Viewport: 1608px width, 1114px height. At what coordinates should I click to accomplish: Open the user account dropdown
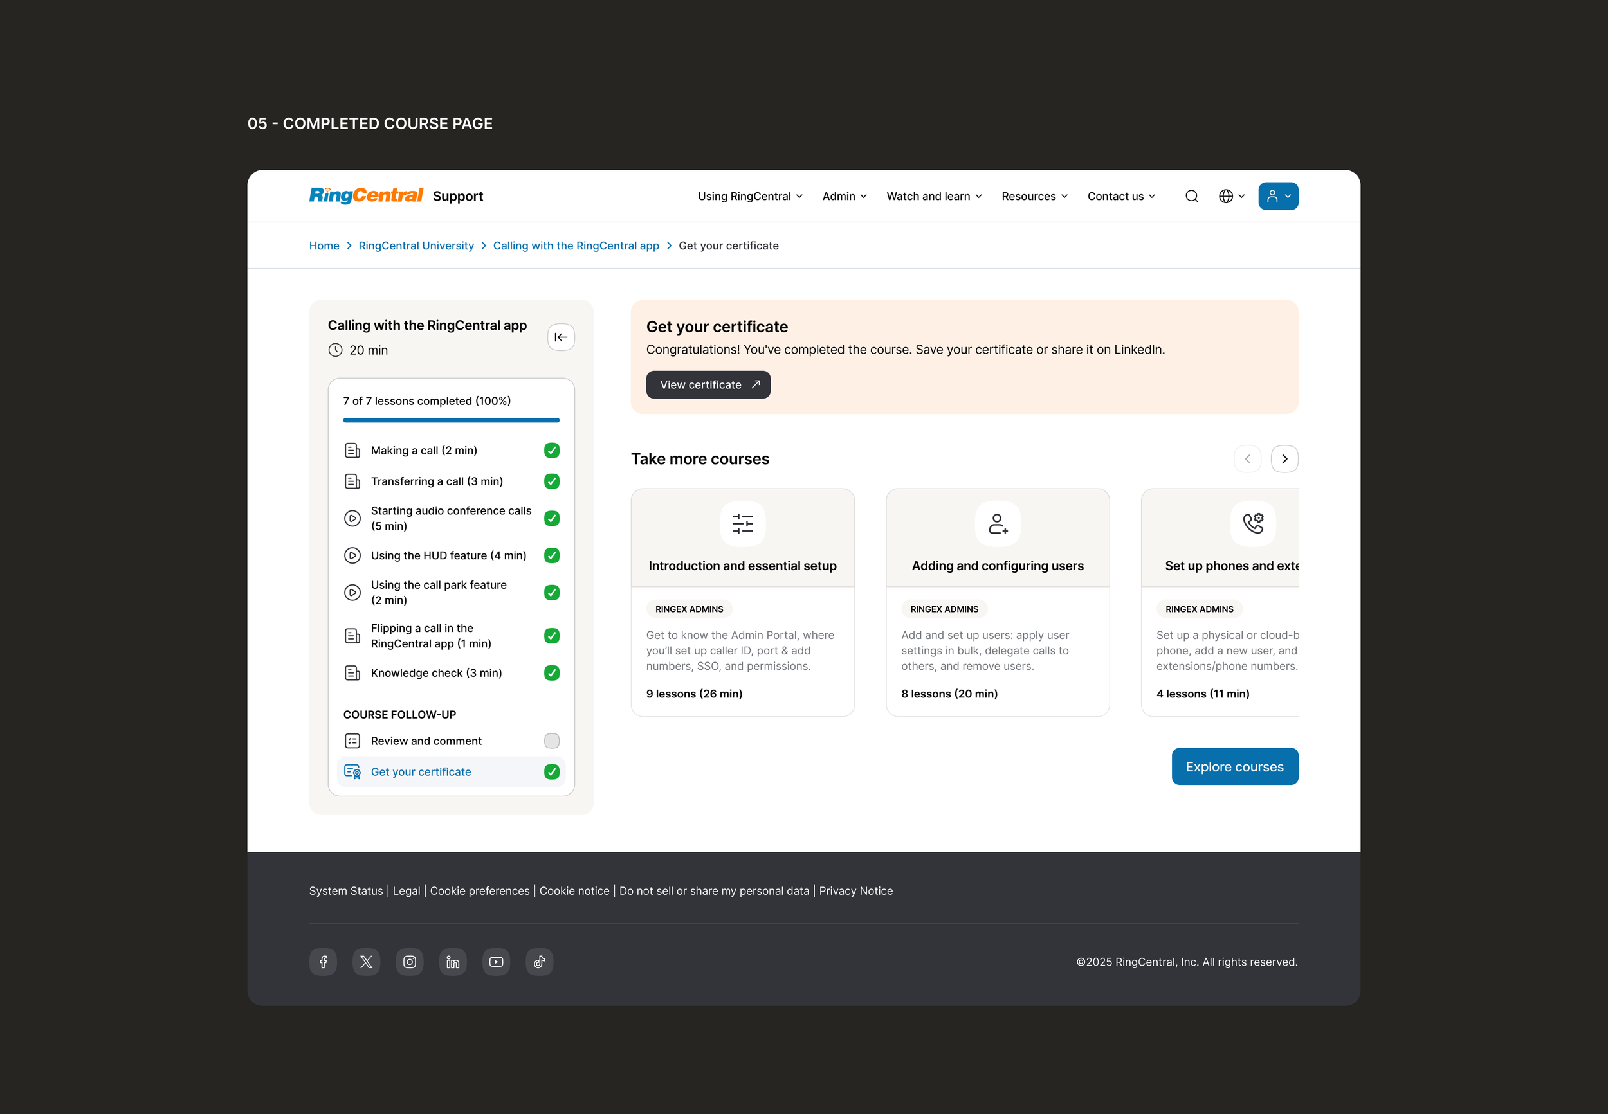[x=1278, y=196]
